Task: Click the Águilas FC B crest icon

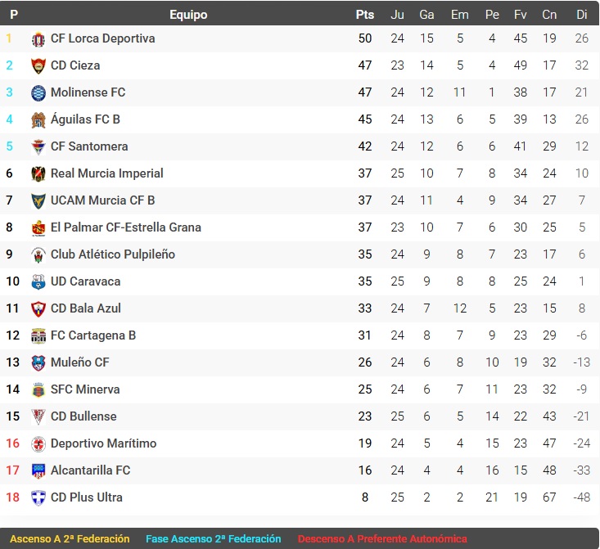Action: pyautogui.click(x=38, y=119)
